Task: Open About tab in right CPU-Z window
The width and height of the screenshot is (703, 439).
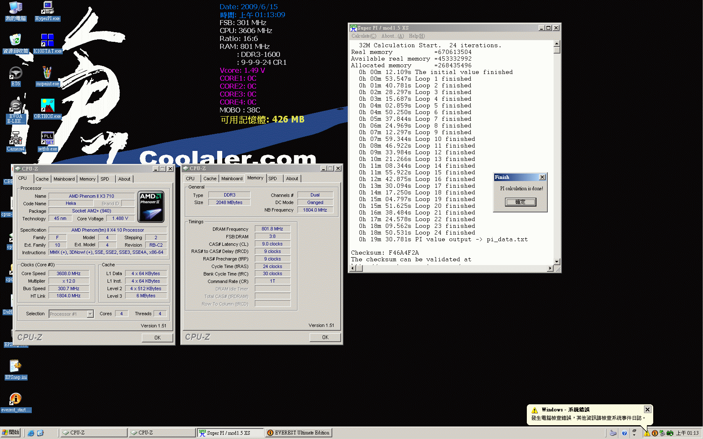Action: coord(292,179)
